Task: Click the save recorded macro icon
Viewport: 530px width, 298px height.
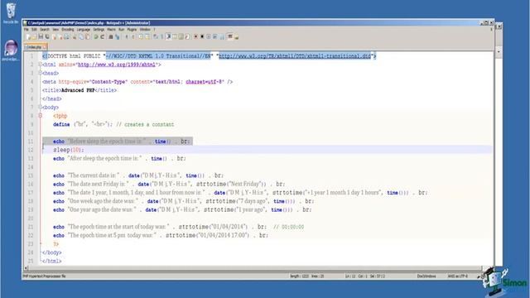Action: click(221, 36)
